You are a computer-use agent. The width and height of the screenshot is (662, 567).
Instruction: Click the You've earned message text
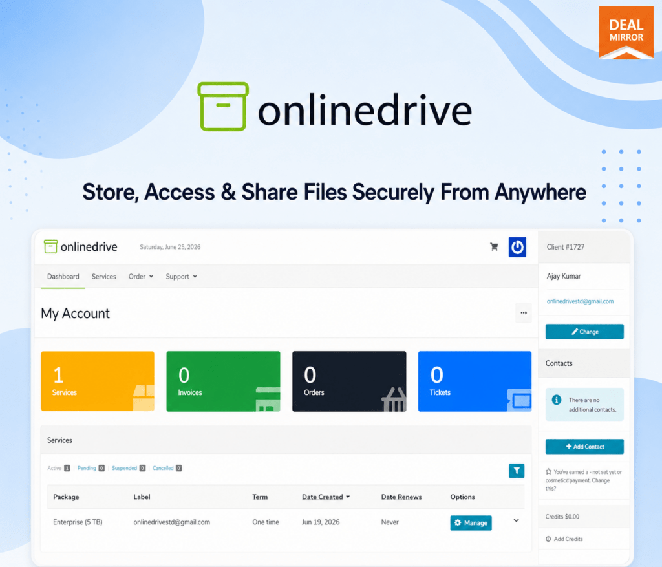tap(584, 480)
